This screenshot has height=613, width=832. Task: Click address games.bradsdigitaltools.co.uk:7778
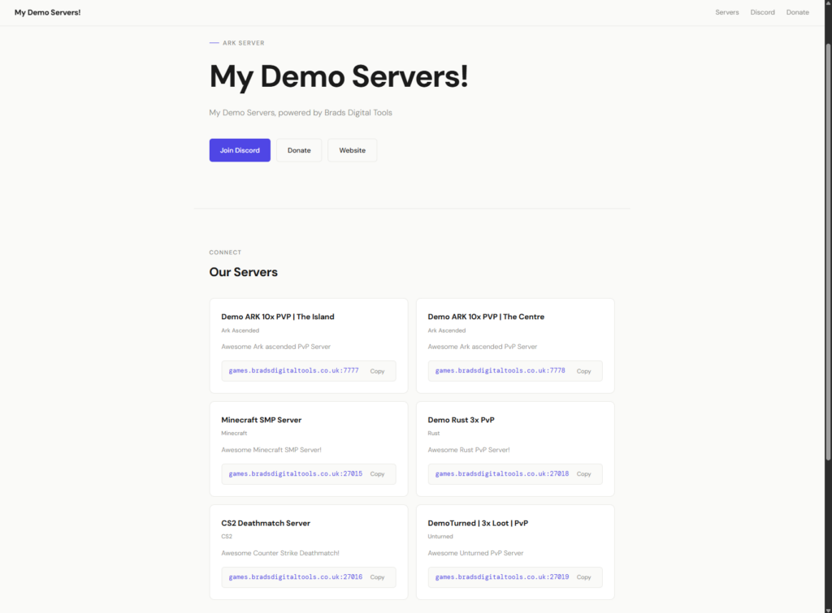coord(500,371)
